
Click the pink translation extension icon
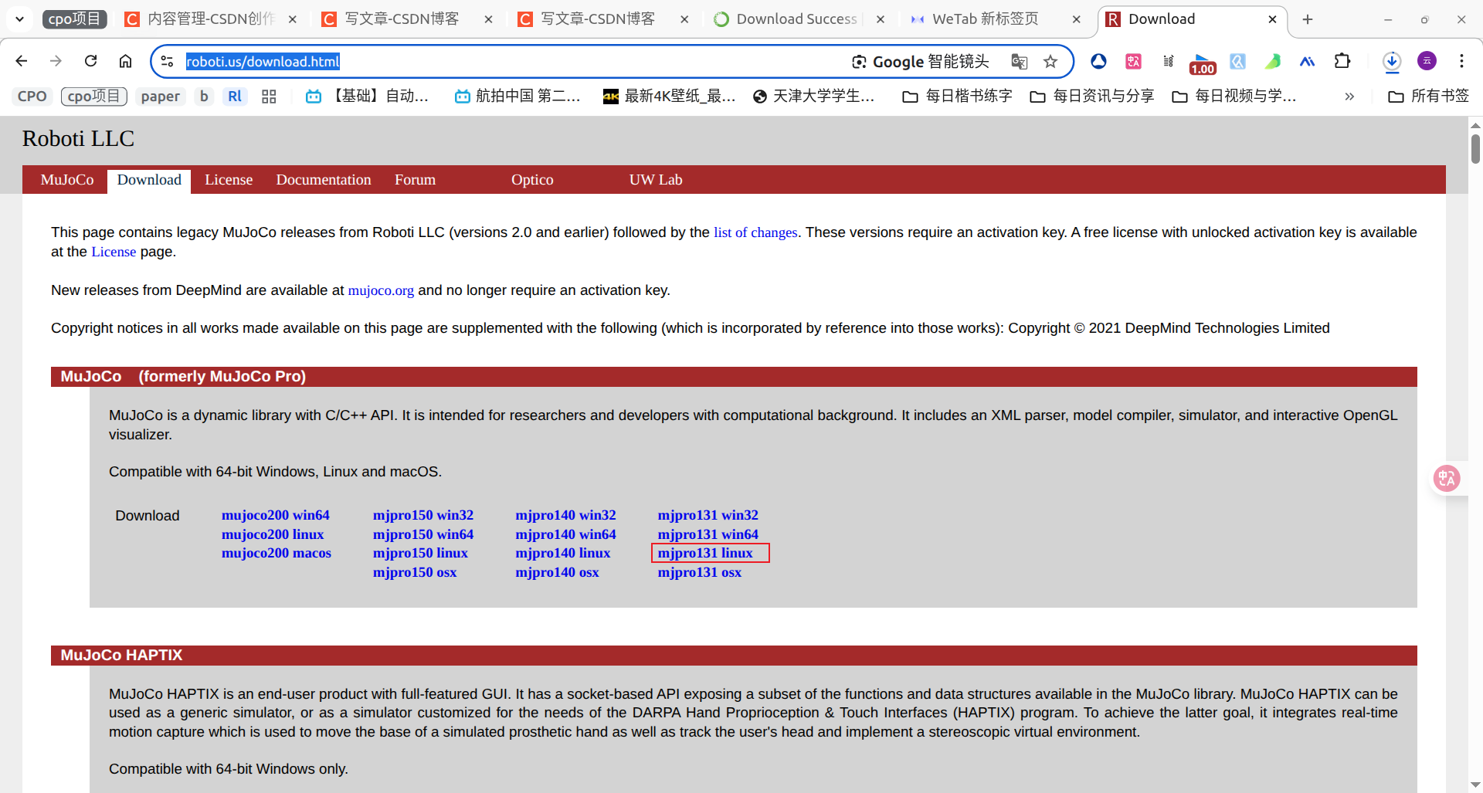pos(1133,61)
